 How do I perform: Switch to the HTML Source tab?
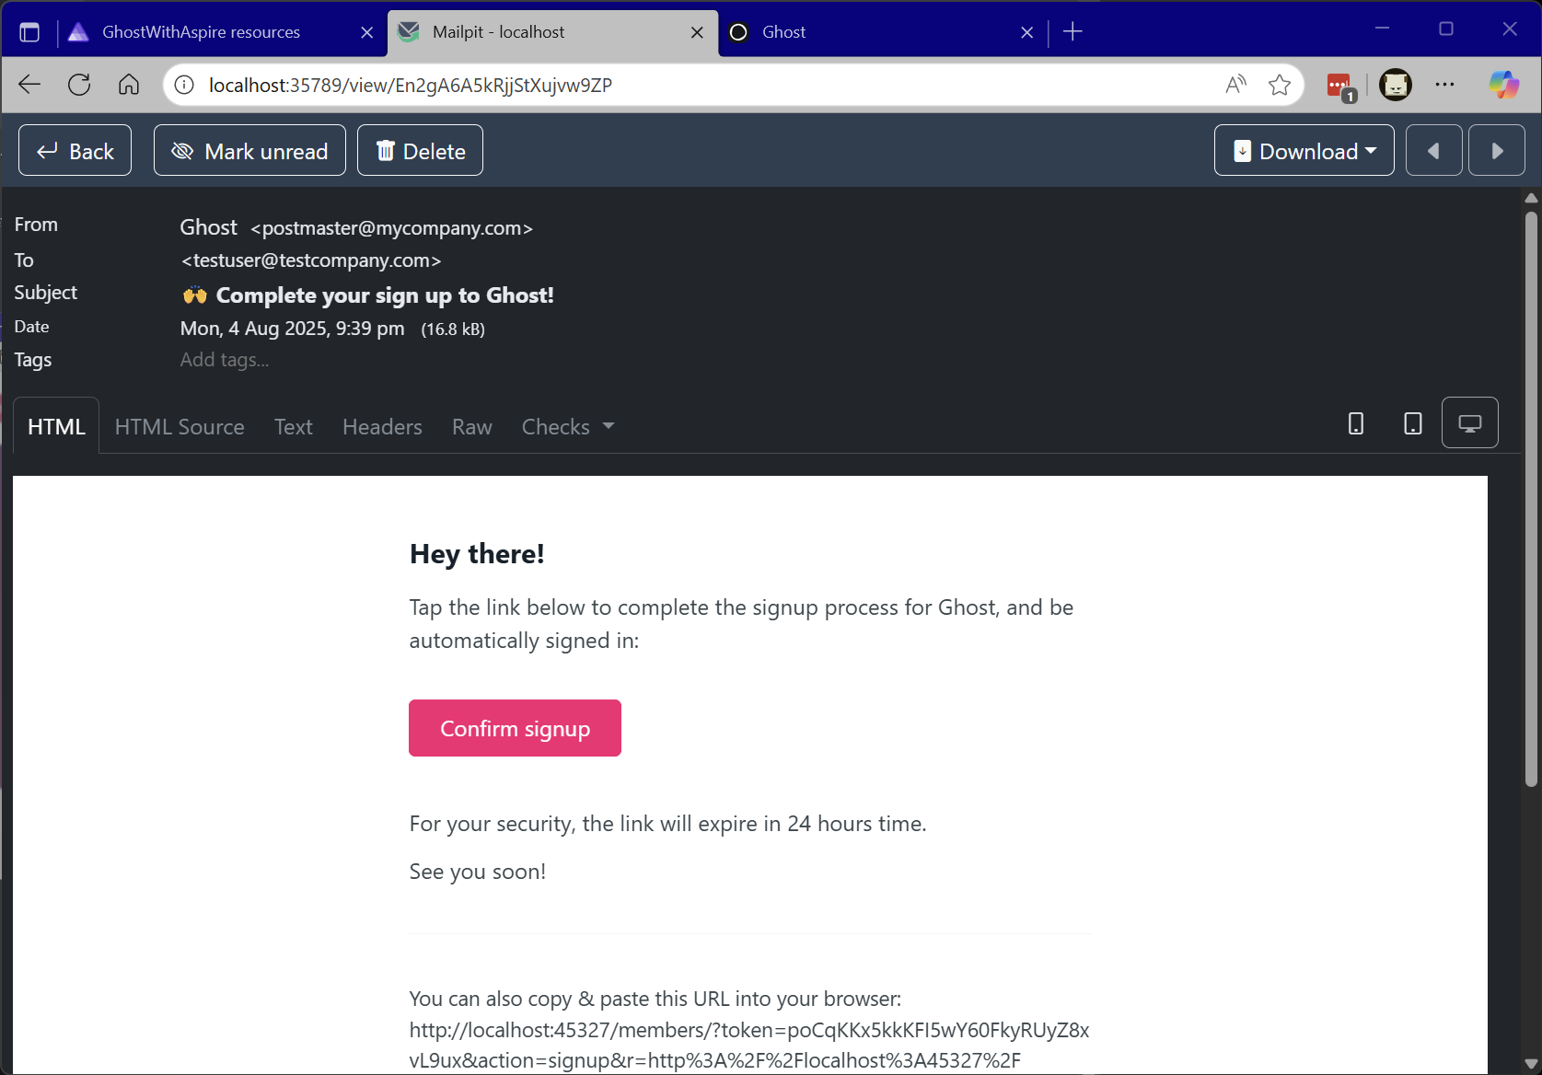pyautogui.click(x=180, y=427)
